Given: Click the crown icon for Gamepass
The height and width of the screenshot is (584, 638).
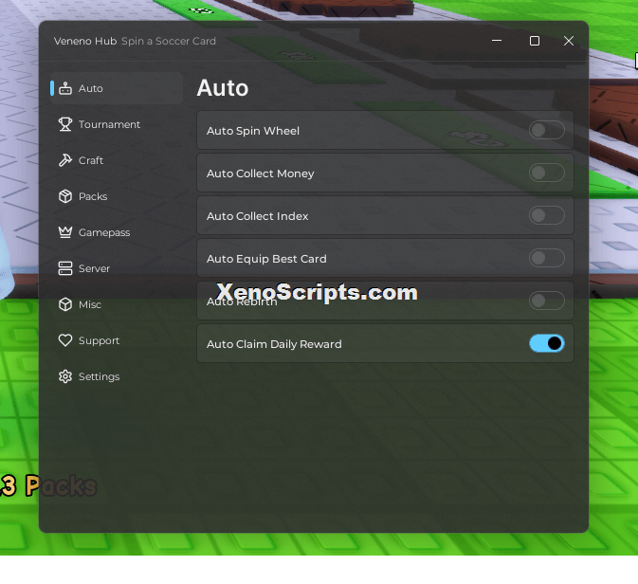Looking at the screenshot, I should 65,232.
